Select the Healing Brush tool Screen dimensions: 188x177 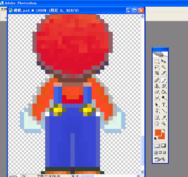pos(157,80)
